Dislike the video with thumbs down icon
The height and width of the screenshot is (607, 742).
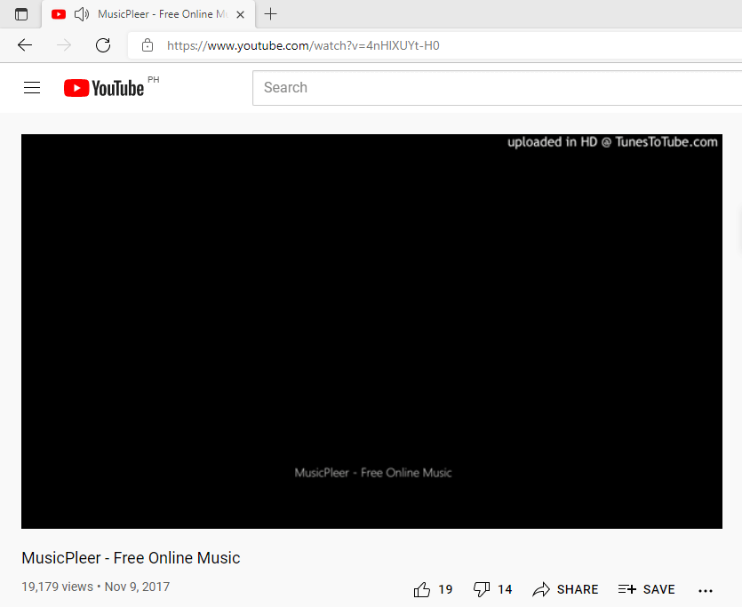[482, 589]
